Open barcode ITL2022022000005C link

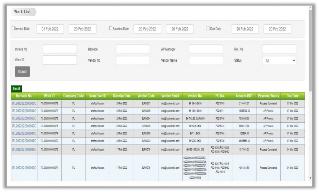point(24,103)
